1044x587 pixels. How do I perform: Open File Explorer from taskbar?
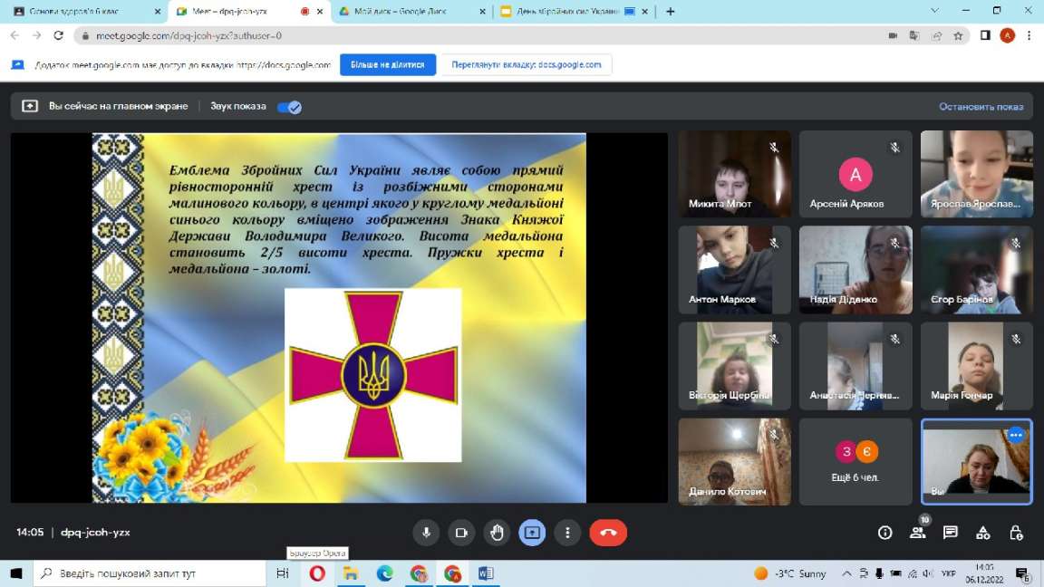point(351,573)
